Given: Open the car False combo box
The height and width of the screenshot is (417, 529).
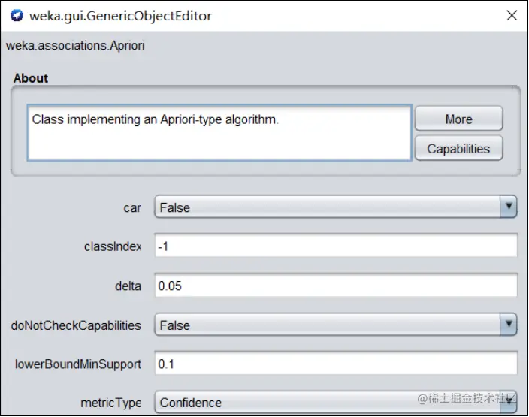Looking at the screenshot, I should (328, 207).
